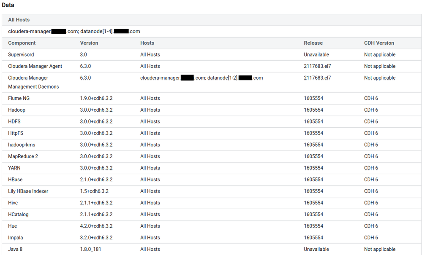The width and height of the screenshot is (422, 255).
Task: Select the Hue component cell
Action: click(x=12, y=226)
